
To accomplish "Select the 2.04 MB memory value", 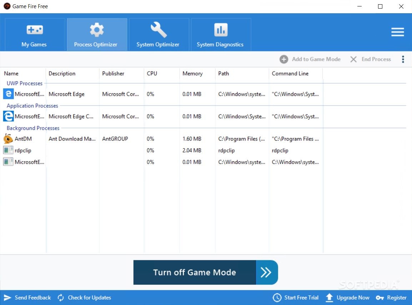I will [192, 151].
